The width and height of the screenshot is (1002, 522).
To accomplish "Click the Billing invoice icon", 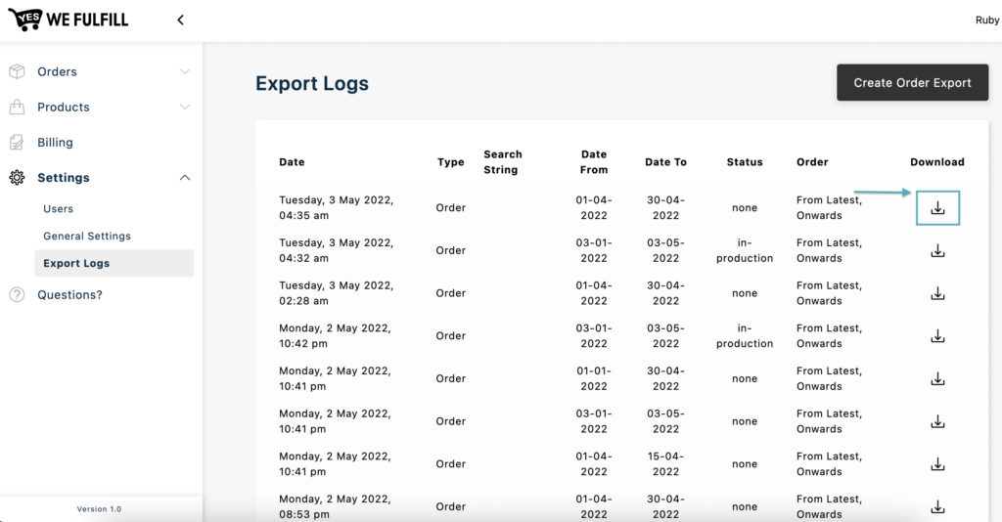I will pyautogui.click(x=18, y=143).
